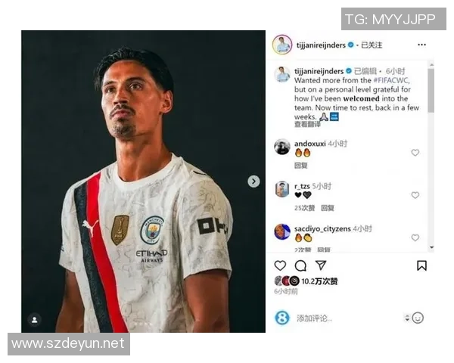
Task: Like andoxuxi's comment
Action: (x=415, y=153)
